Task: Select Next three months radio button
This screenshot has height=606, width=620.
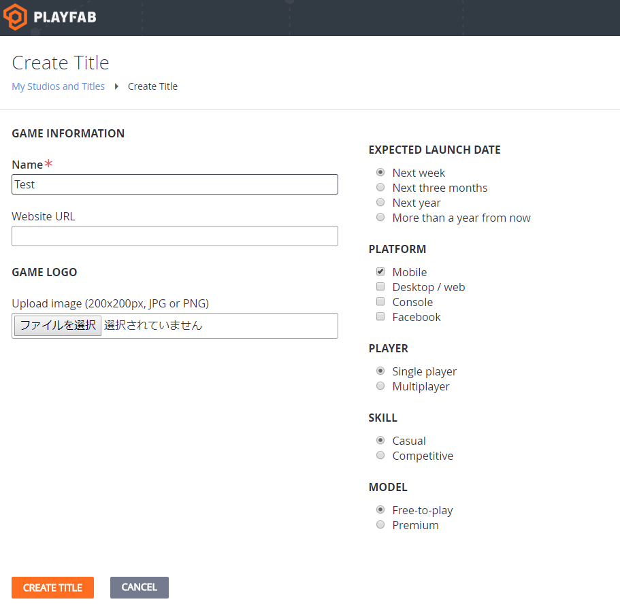Action: point(380,187)
